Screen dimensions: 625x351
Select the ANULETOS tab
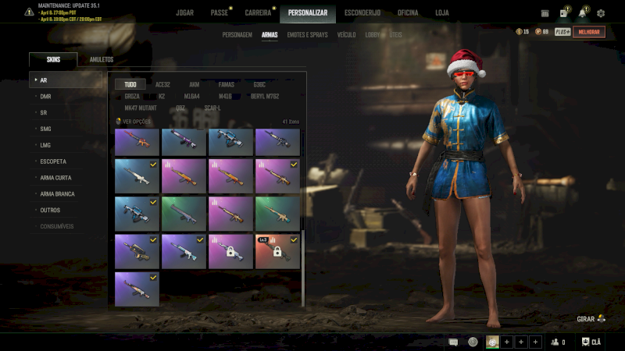(102, 59)
